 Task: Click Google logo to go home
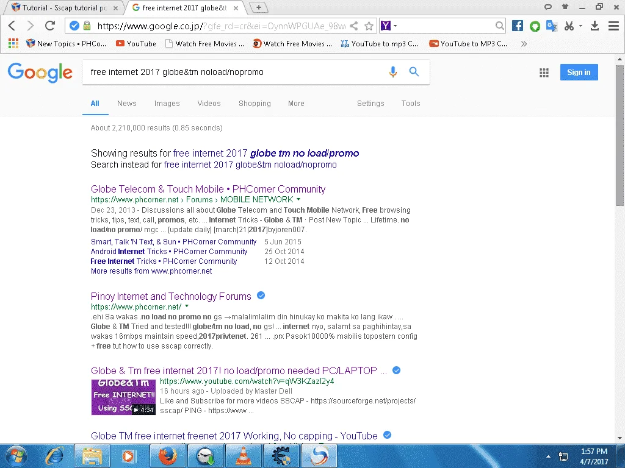pyautogui.click(x=40, y=73)
